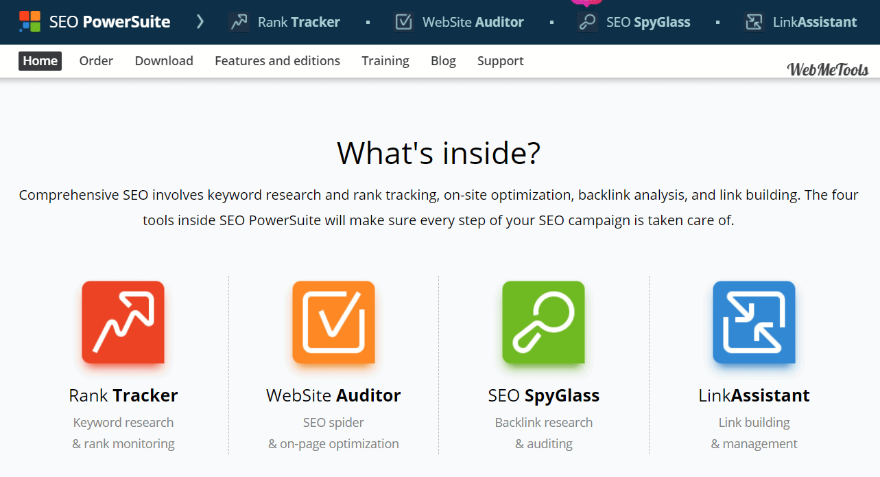Open Rank Tracker link in top bar
This screenshot has width=880, height=477.
[x=298, y=22]
